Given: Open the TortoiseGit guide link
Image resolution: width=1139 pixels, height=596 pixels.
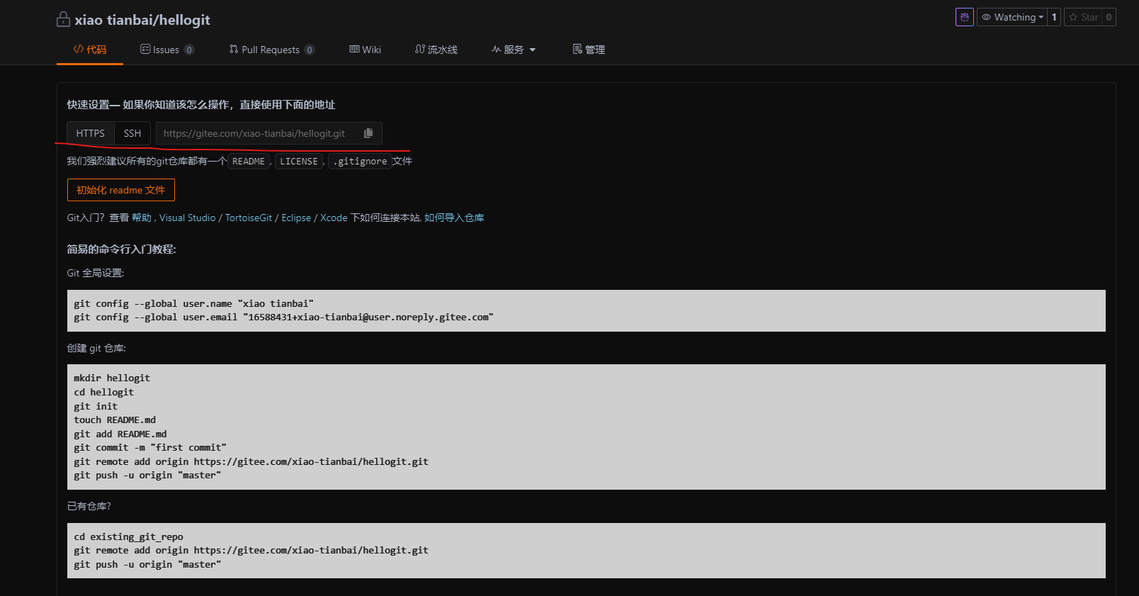Looking at the screenshot, I should (x=249, y=218).
